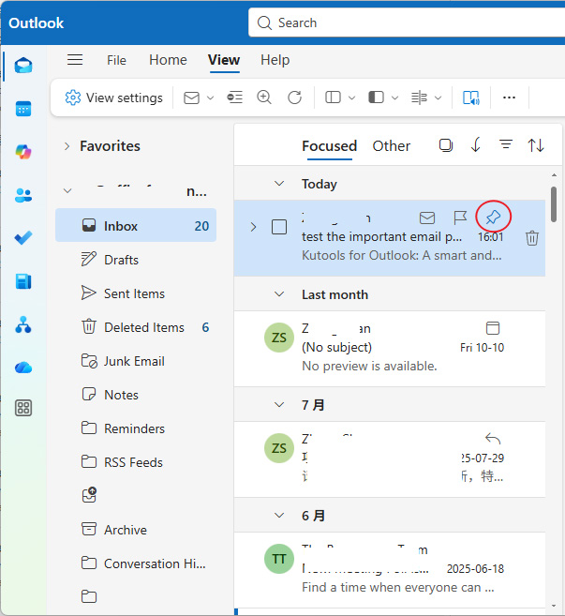Open the Deleted Items folder
The width and height of the screenshot is (565, 616).
[136, 327]
